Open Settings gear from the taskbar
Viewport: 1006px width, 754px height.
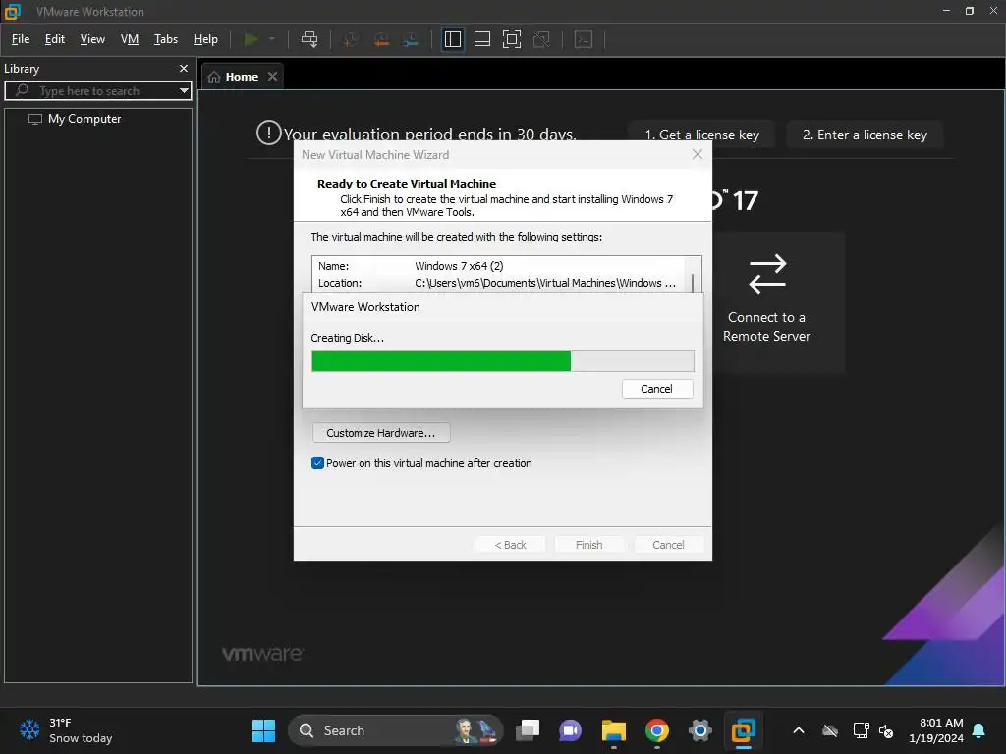(x=699, y=730)
